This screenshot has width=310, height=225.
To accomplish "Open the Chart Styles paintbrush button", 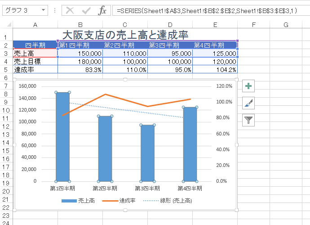I will click(x=248, y=103).
